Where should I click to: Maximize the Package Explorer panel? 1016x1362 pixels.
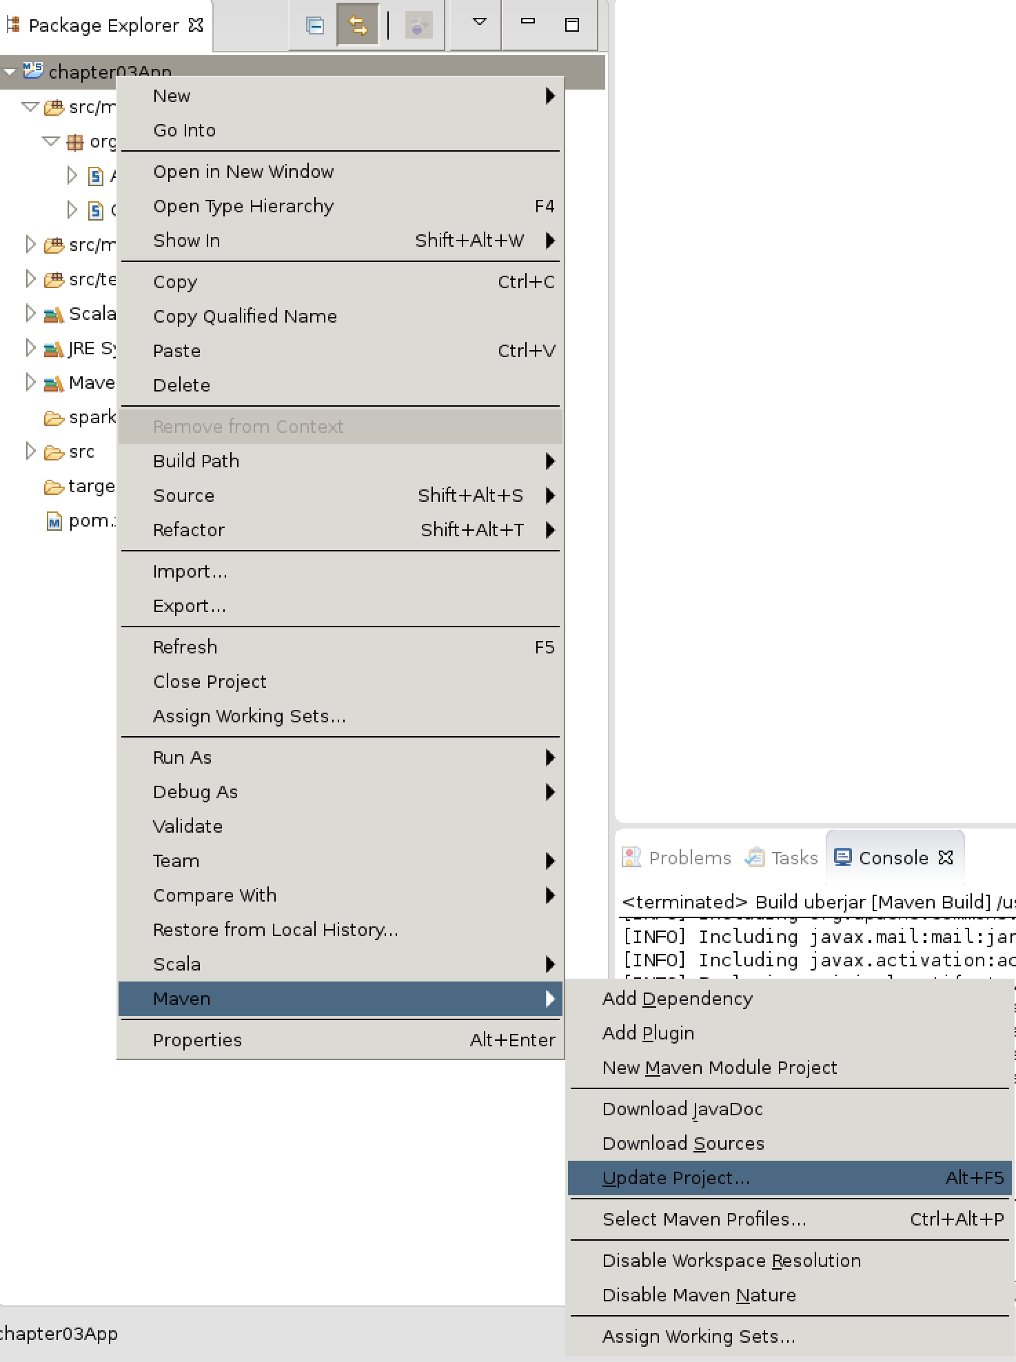click(571, 25)
